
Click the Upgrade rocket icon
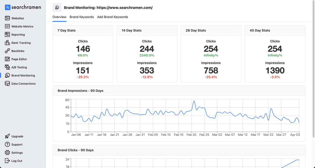point(7,136)
